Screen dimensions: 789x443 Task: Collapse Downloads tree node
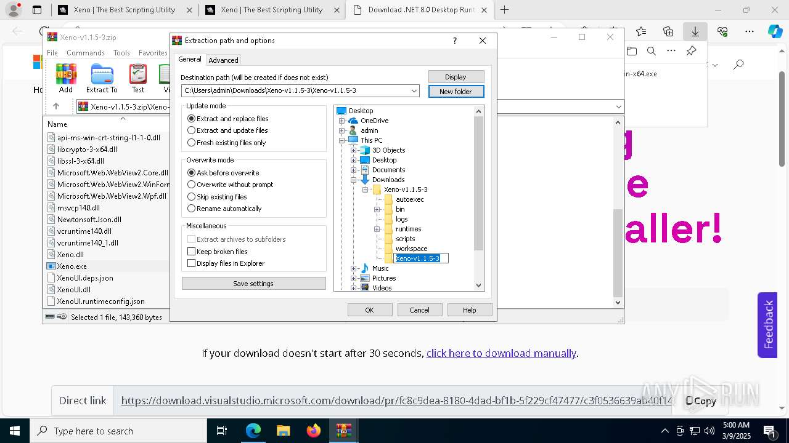[354, 180]
